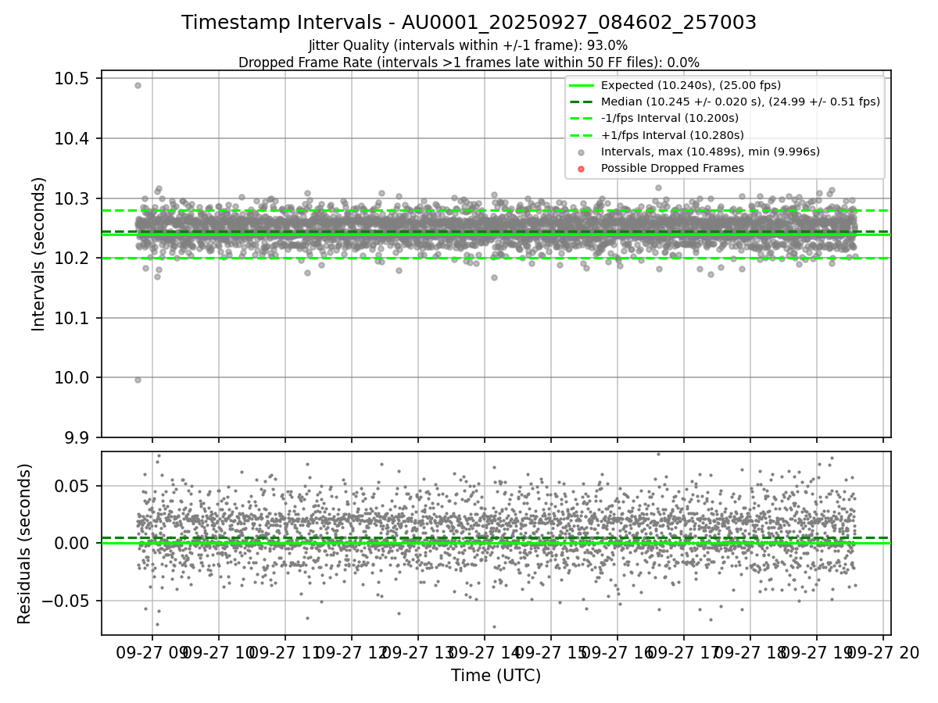938x703 pixels.
Task: Click the dashed green sample beside '-1/fps Interval'
Action: (x=582, y=119)
